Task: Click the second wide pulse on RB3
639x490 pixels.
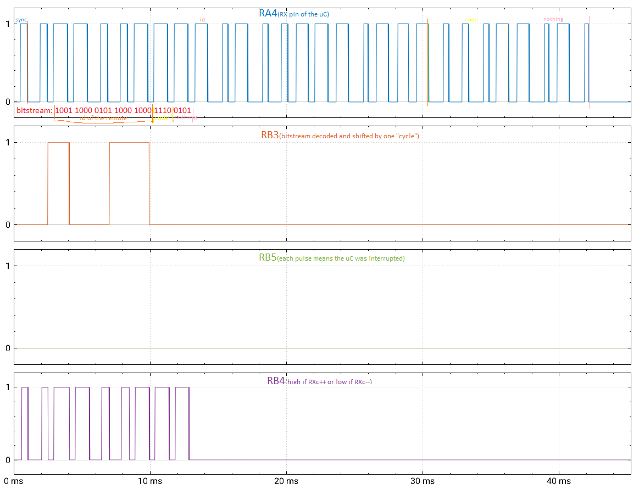Action: [x=129, y=183]
